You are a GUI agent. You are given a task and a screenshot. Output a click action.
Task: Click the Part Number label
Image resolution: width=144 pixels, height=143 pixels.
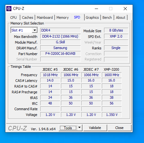[x=28, y=54]
